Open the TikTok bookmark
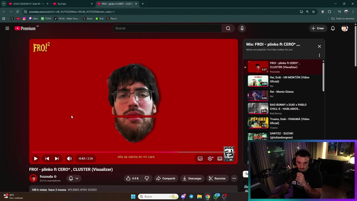The width and height of the screenshot is (357, 201). 67,19
